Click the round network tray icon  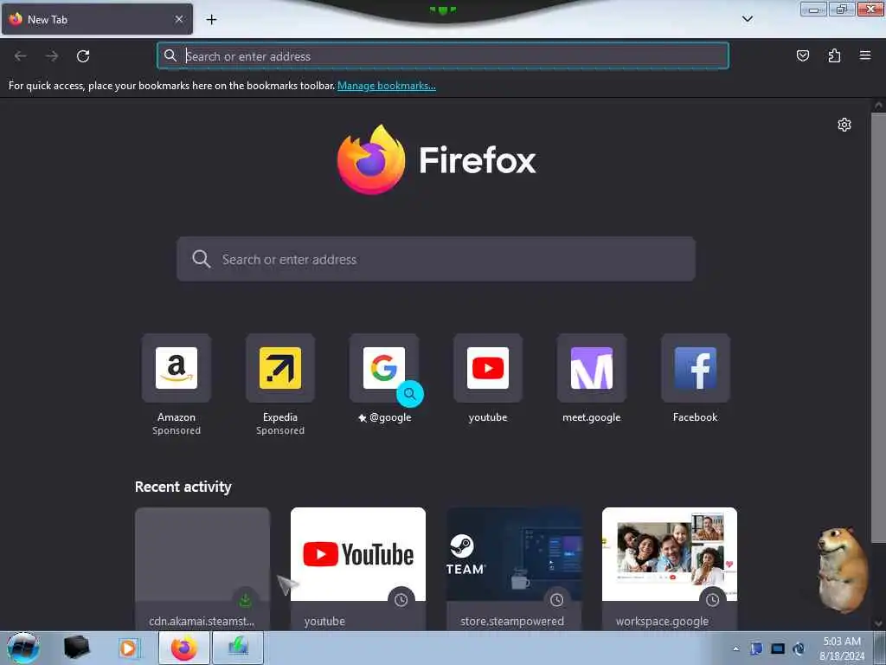click(x=799, y=649)
